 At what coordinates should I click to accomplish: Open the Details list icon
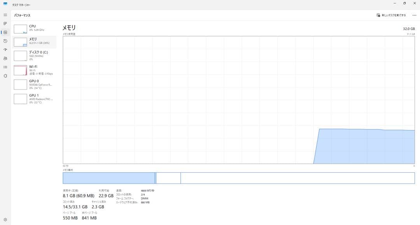coord(5,67)
